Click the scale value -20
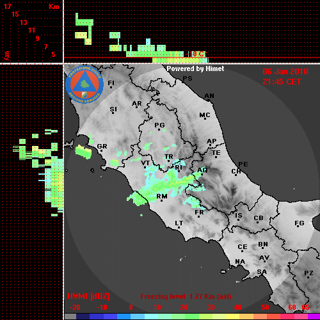This screenshot has width=320, height=320. 75,307
